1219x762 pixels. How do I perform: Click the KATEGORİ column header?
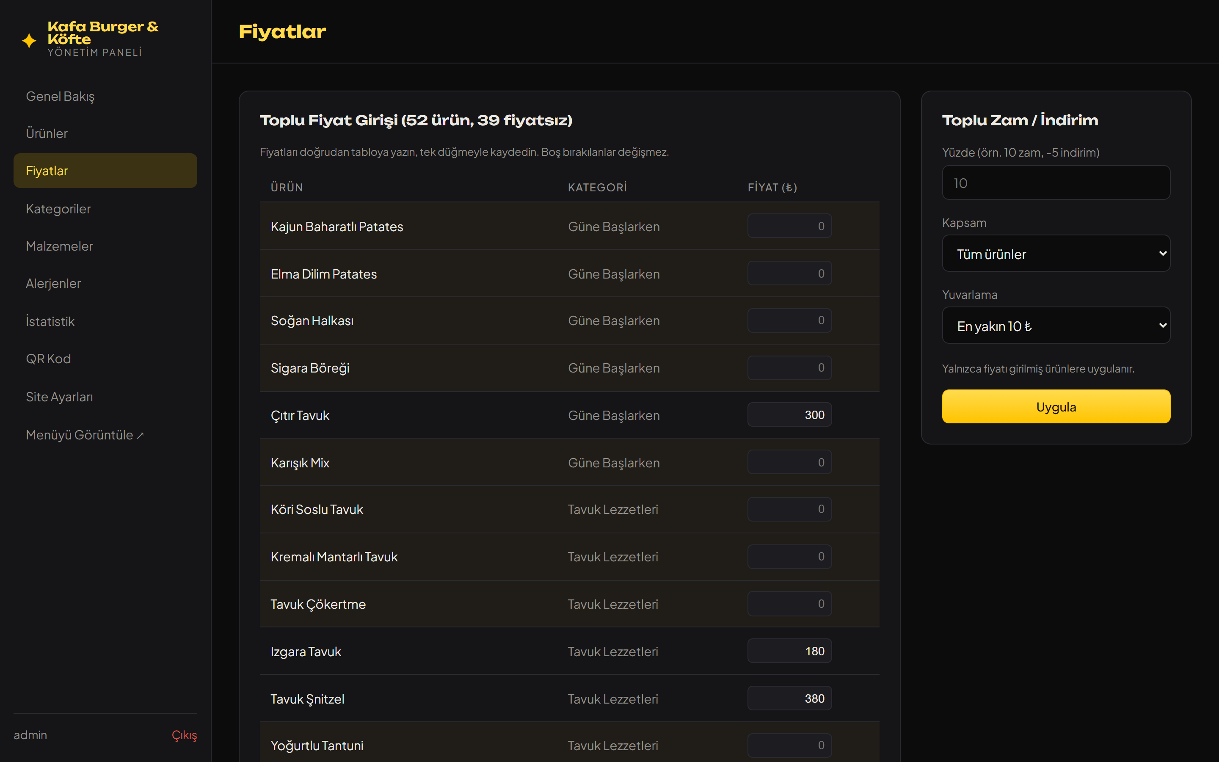597,188
